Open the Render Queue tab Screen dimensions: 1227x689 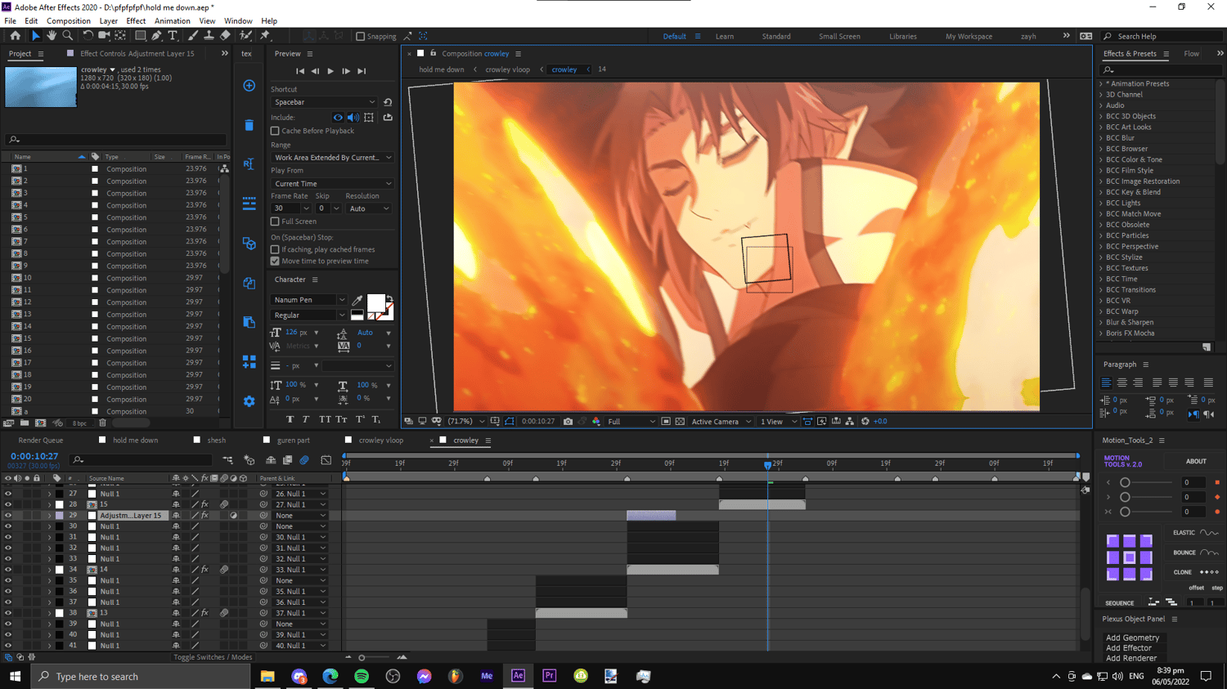click(x=41, y=441)
